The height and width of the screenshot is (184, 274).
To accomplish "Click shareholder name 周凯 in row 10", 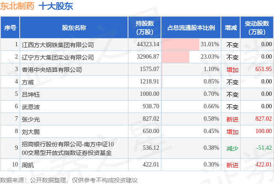I will pos(27,165).
